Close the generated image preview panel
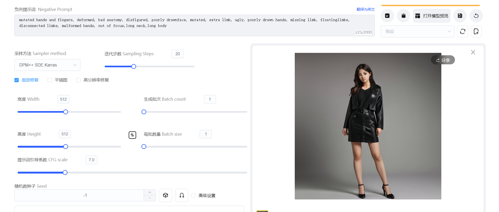Screen dimensions: 499x212 473,52
